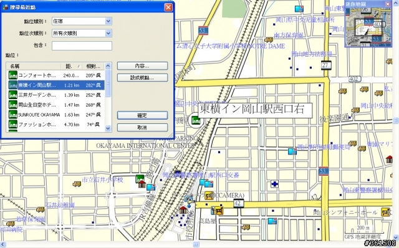Select the SUNROUTE OKAYAMA row in the list
Screen dimensions: 399x248
55,115
